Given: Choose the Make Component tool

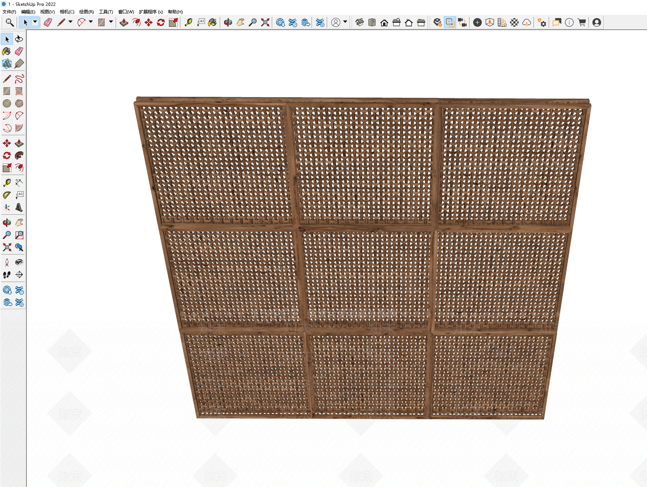Looking at the screenshot, I should click(x=7, y=64).
